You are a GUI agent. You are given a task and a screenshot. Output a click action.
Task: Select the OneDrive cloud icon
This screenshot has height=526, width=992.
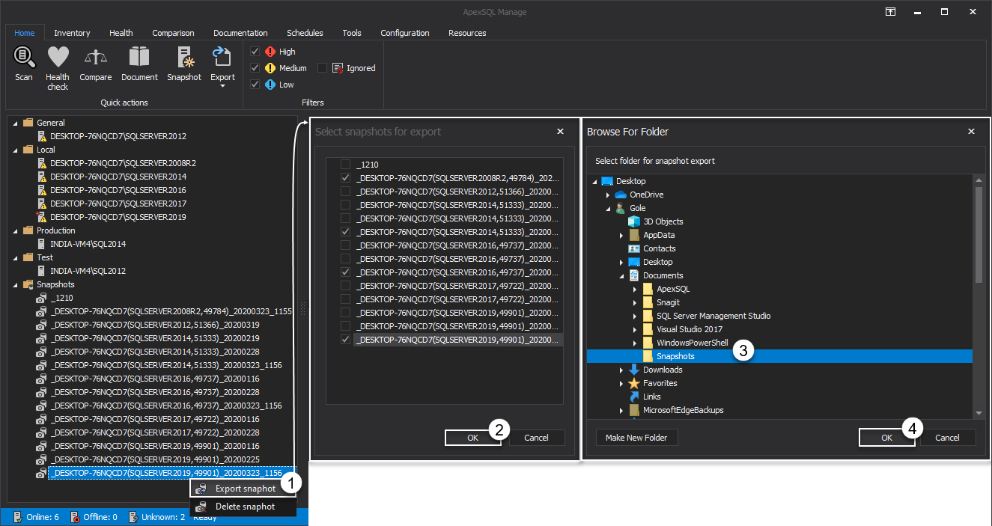(620, 195)
